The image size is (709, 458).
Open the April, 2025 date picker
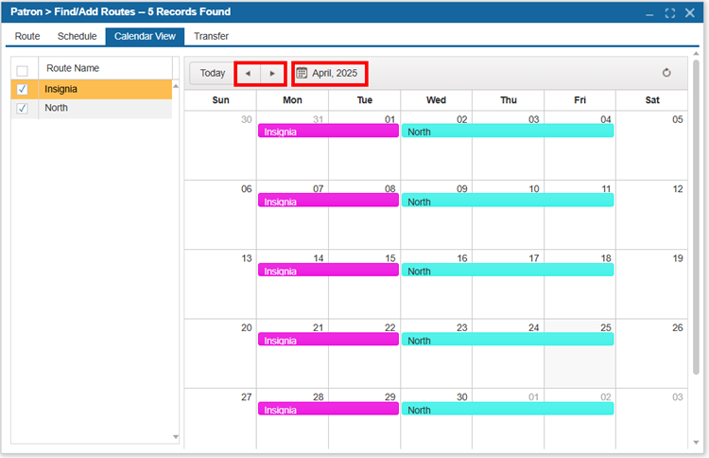coord(328,73)
